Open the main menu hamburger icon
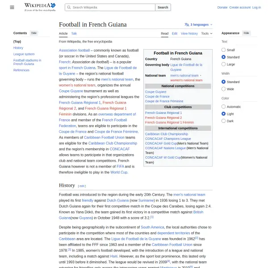Image resolution: width=268 pixels, height=268 pixels. tap(12, 7)
